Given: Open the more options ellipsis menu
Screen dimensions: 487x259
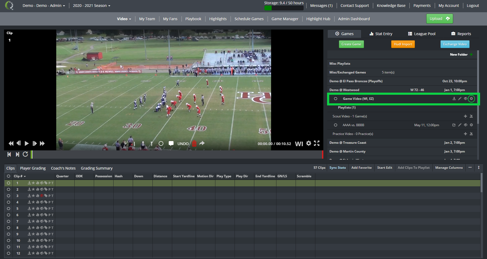Looking at the screenshot, I should [470, 167].
